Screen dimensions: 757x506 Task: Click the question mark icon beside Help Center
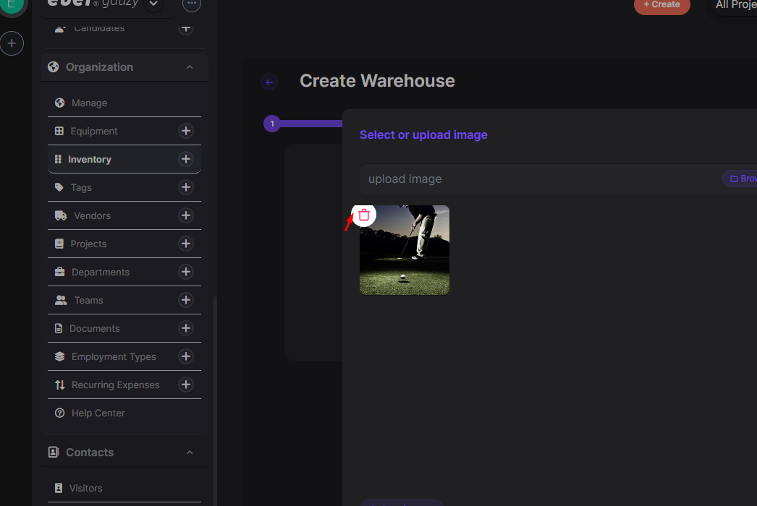(60, 413)
